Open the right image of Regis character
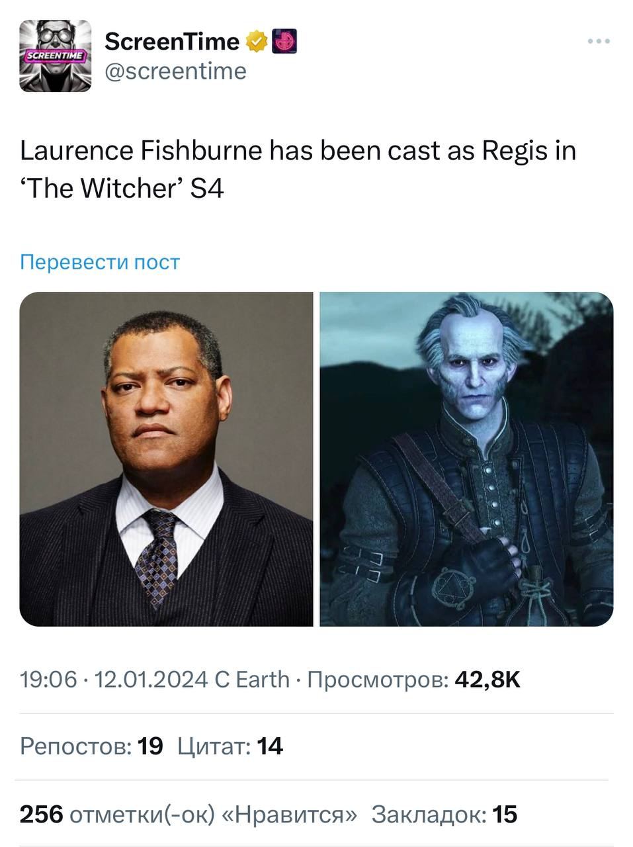 click(466, 459)
